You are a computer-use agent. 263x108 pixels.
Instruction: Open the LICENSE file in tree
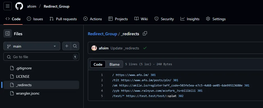[x=23, y=76]
